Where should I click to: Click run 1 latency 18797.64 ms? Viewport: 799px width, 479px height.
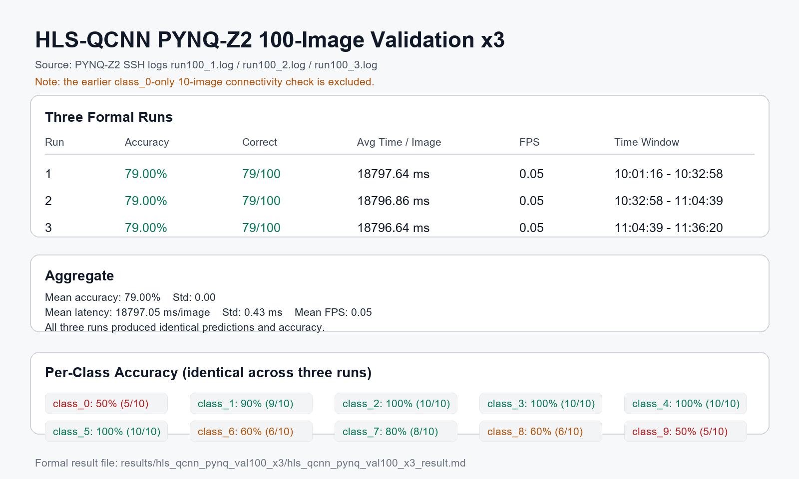[394, 174]
